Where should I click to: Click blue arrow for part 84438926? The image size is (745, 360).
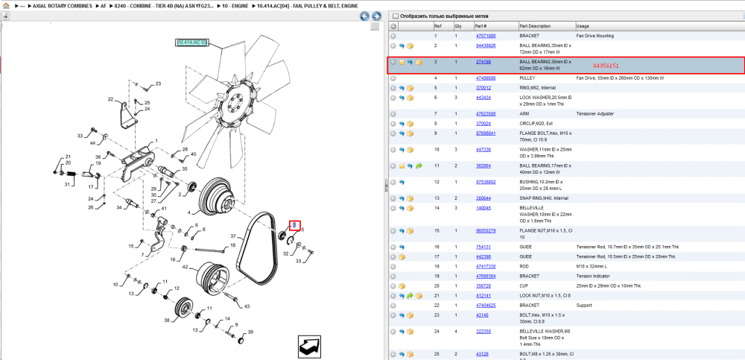(x=402, y=45)
